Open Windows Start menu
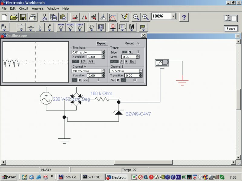The height and width of the screenshot is (181, 242). [x=9, y=177]
